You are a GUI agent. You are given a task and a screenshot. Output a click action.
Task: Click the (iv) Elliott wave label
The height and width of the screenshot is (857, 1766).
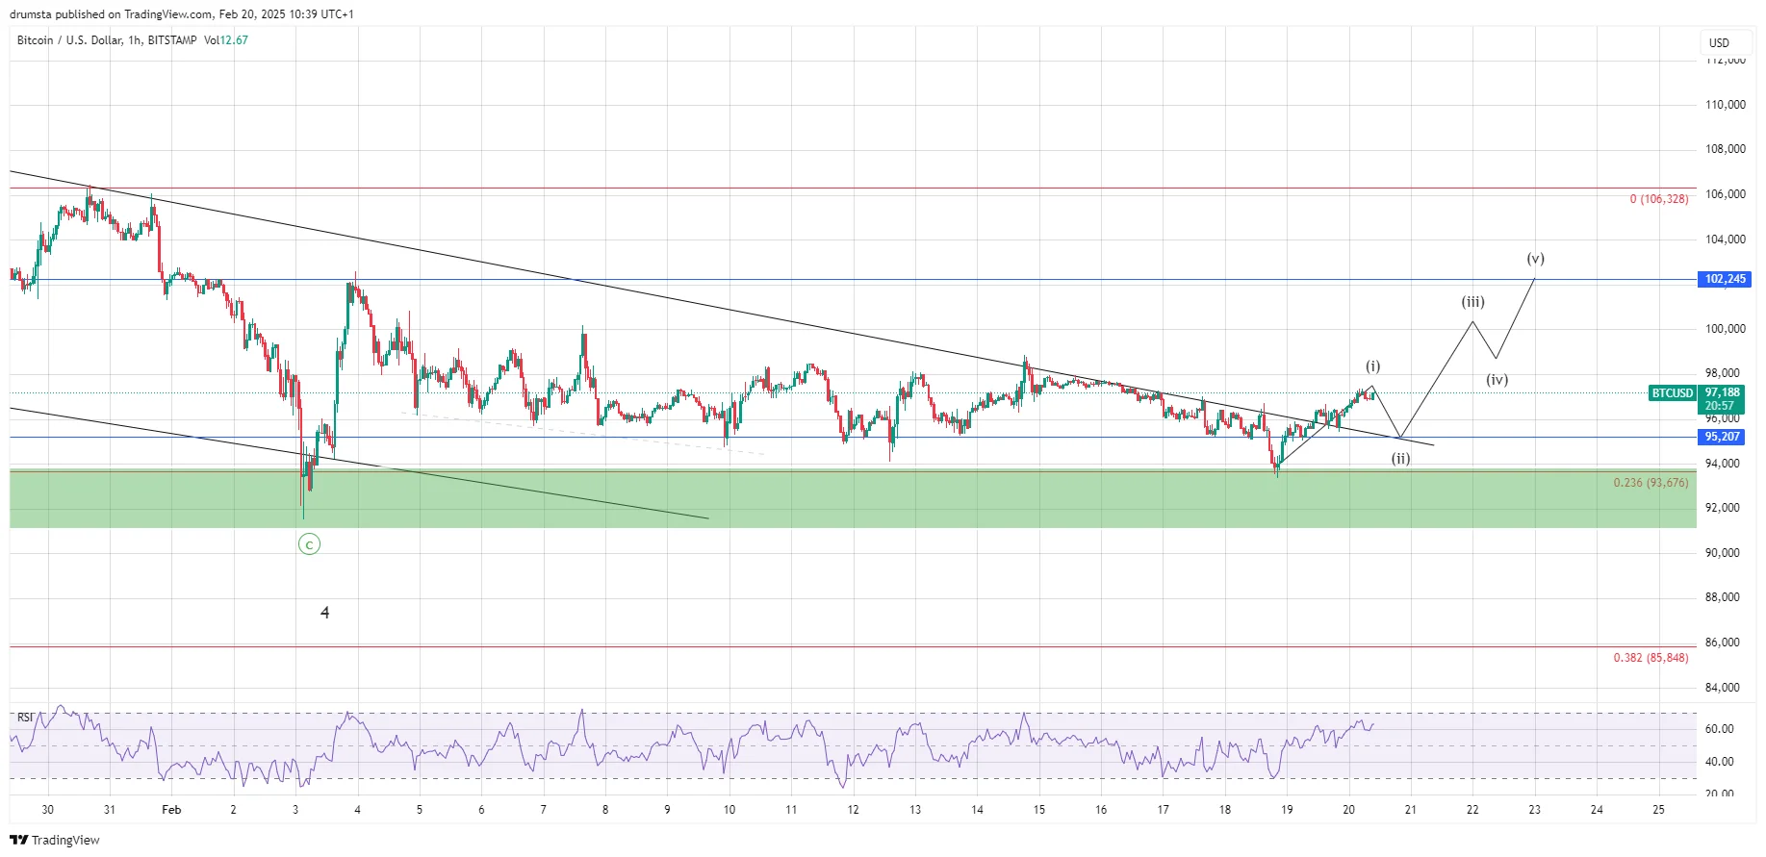tap(1497, 380)
